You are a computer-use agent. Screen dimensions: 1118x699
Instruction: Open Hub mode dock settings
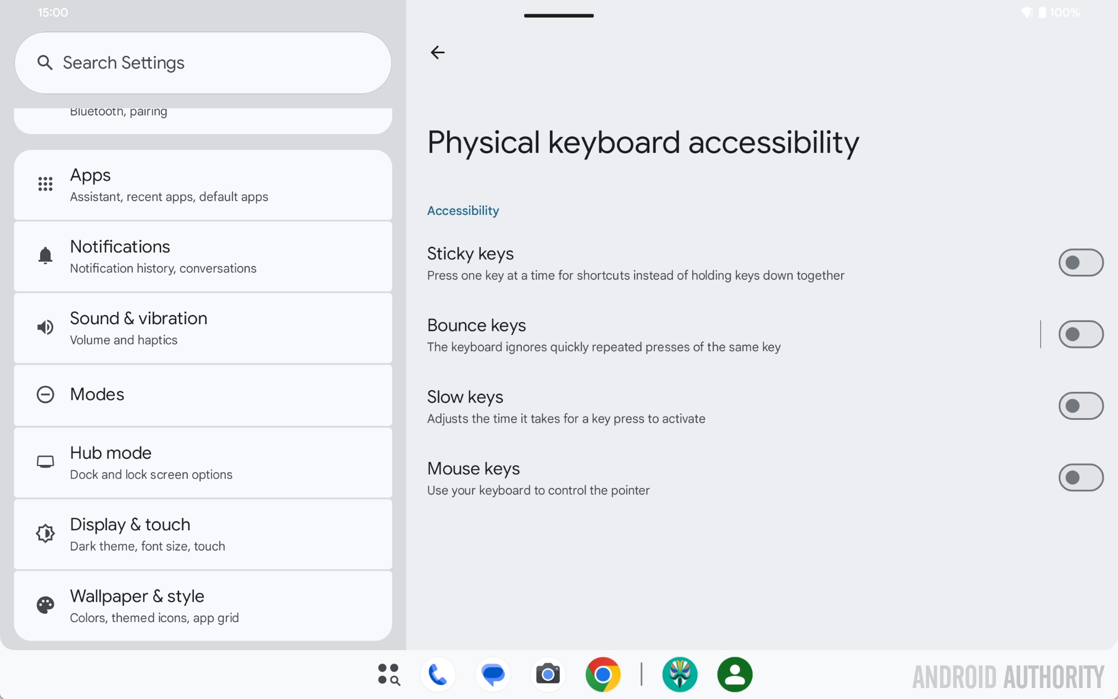[203, 462]
